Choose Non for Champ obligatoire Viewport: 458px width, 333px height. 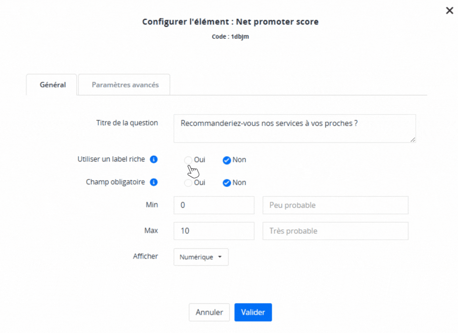(x=227, y=183)
